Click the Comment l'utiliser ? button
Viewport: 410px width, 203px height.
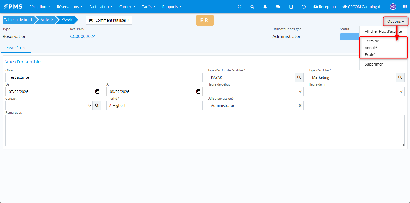pos(109,20)
